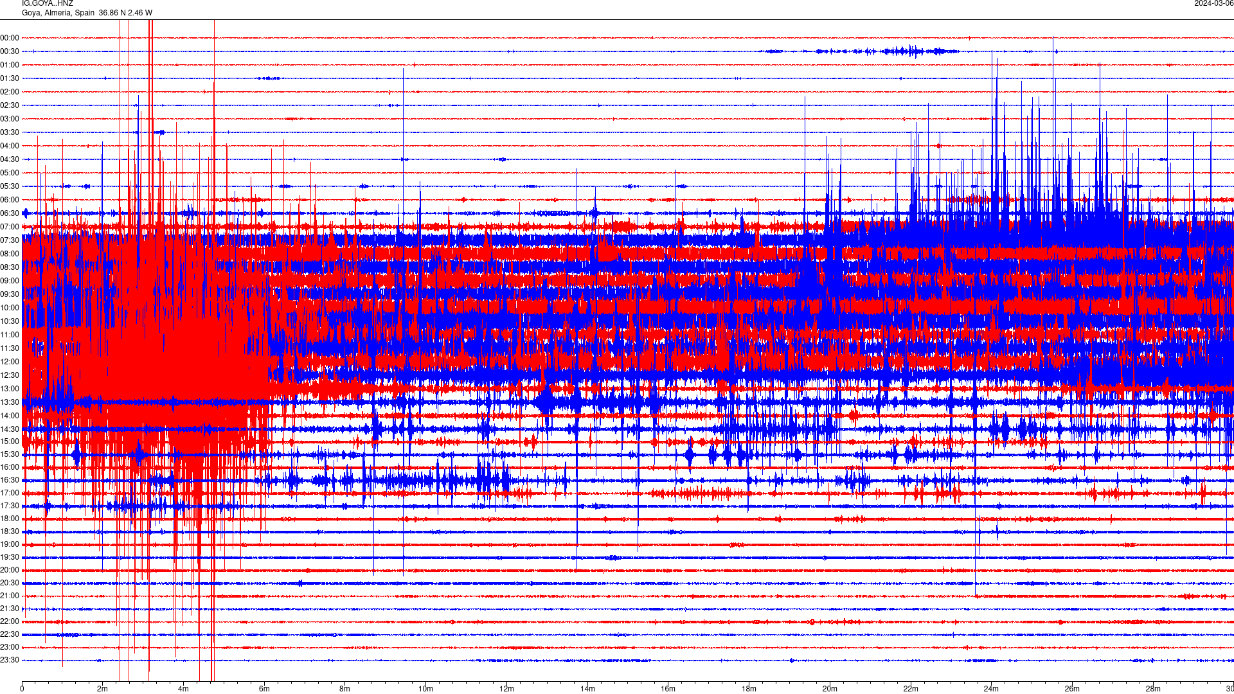Click the 06:30 row time label
Image resolution: width=1234 pixels, height=694 pixels.
[x=10, y=213]
